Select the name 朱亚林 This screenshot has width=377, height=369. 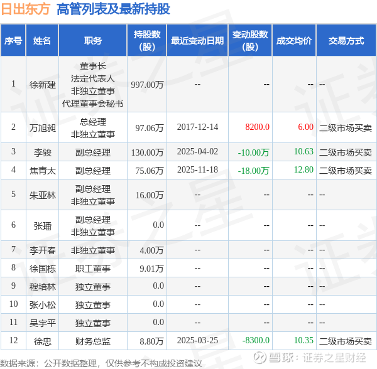43,195
